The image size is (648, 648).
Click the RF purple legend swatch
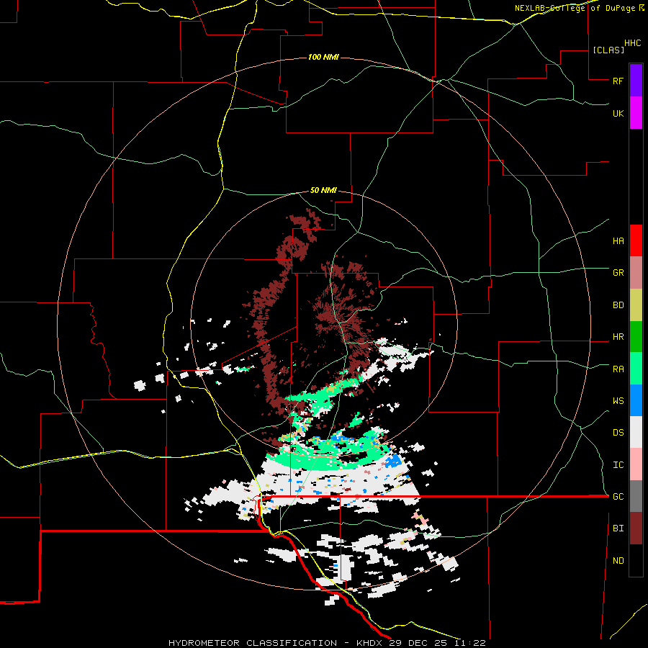click(x=636, y=81)
